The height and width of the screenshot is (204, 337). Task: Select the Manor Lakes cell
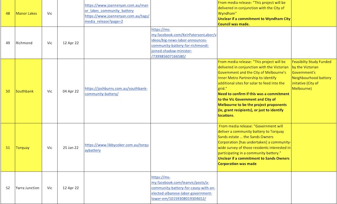[x=26, y=13]
